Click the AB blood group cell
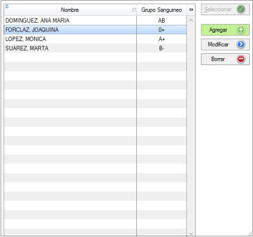The image size is (253, 237). pyautogui.click(x=162, y=20)
